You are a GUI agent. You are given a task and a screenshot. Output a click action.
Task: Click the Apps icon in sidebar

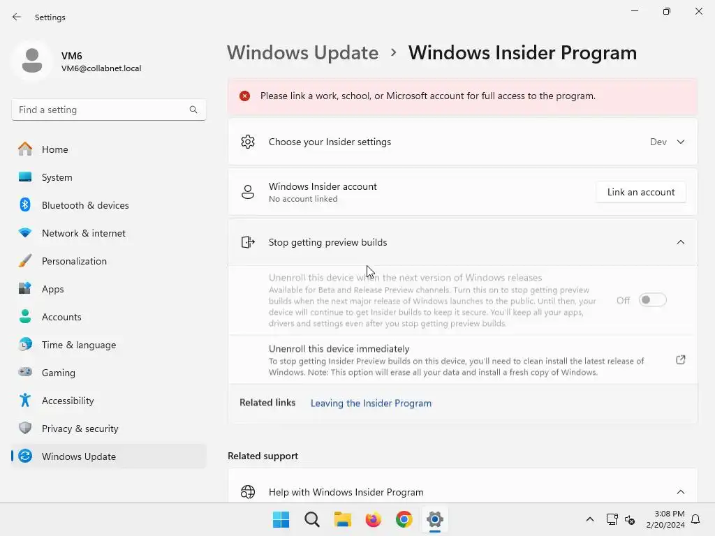pos(25,288)
